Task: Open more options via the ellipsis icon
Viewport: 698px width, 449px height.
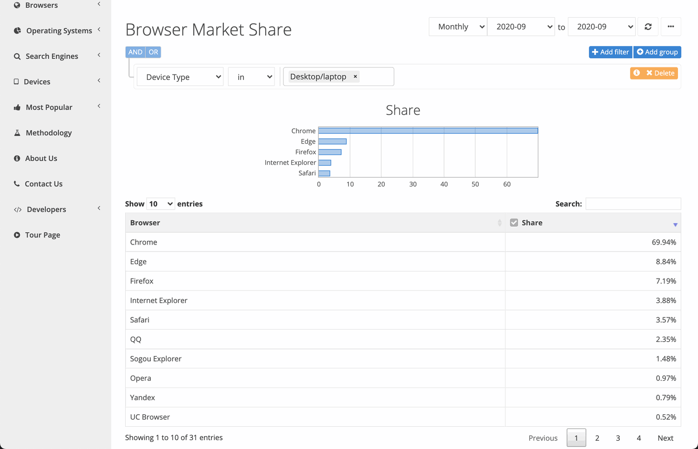Action: [x=671, y=26]
